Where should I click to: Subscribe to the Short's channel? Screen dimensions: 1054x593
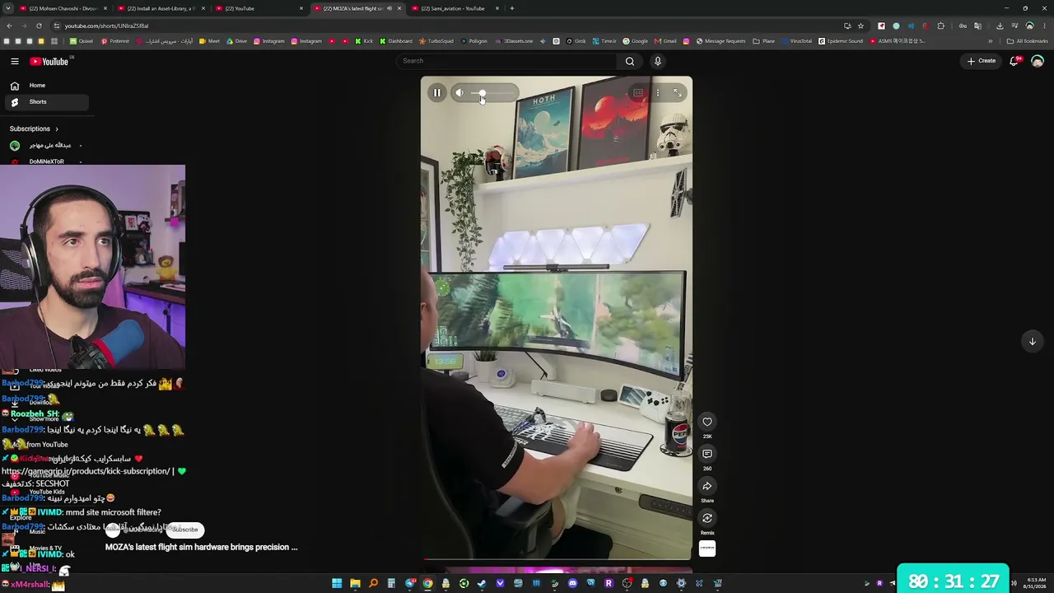coord(185,530)
